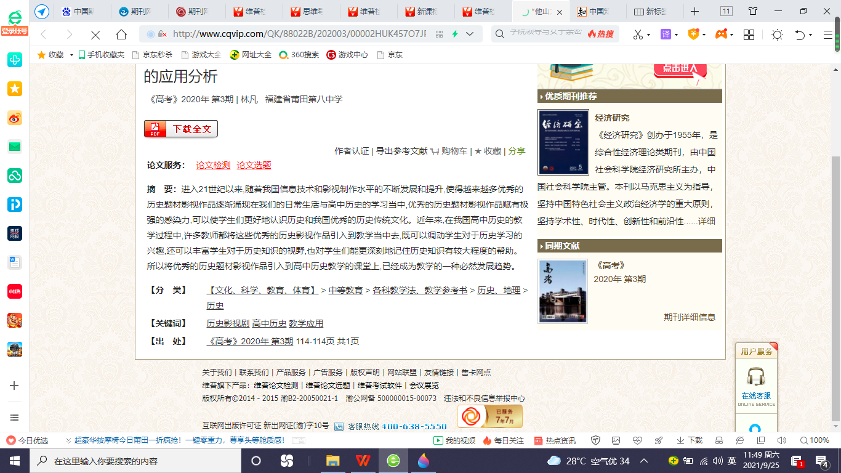This screenshot has width=841, height=473.
Task: Open page zoom level 100%
Action: [x=815, y=440]
